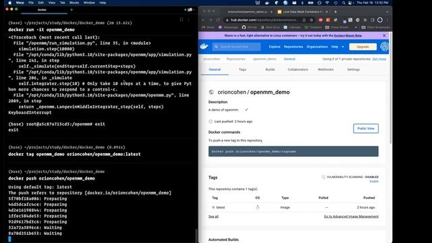Viewport: 432px width, 243px height.
Task: Open the Other Bookmarks folder
Action: (375, 27)
